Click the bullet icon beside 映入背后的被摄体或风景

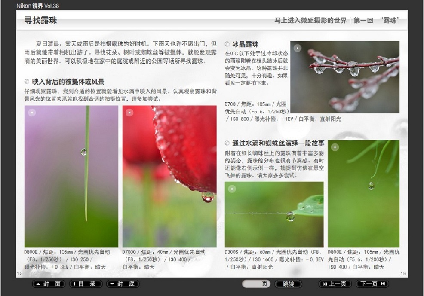click(27, 82)
